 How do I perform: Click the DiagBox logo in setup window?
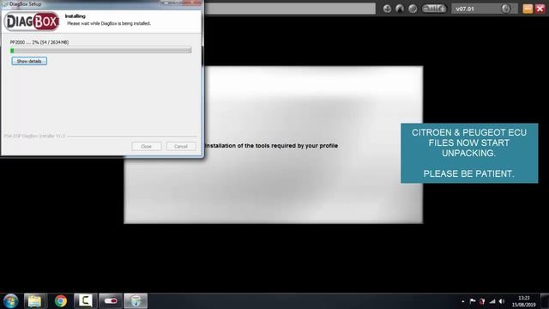tap(32, 21)
